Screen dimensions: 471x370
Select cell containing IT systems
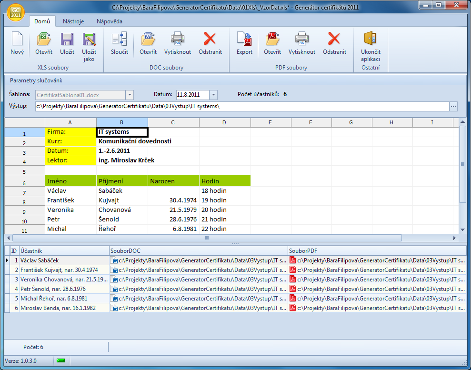click(122, 132)
